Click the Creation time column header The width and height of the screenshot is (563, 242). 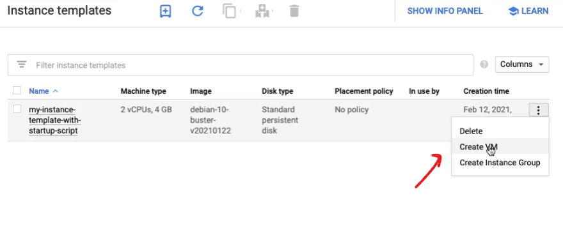click(x=486, y=91)
